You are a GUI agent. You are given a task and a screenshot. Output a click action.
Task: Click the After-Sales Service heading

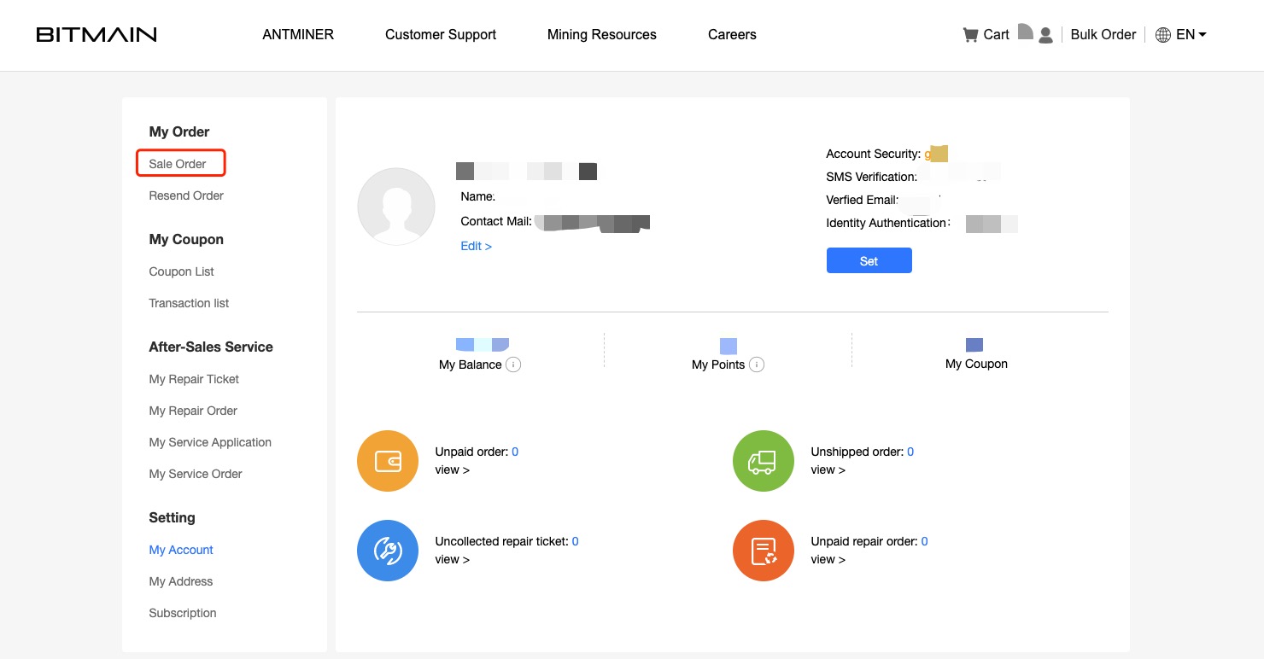(x=211, y=347)
